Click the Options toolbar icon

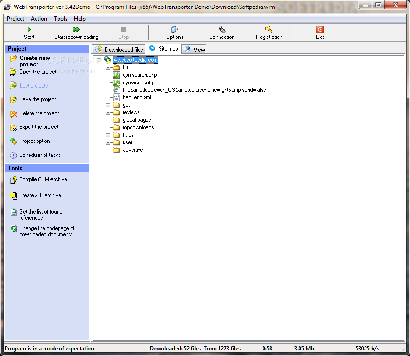(x=175, y=30)
